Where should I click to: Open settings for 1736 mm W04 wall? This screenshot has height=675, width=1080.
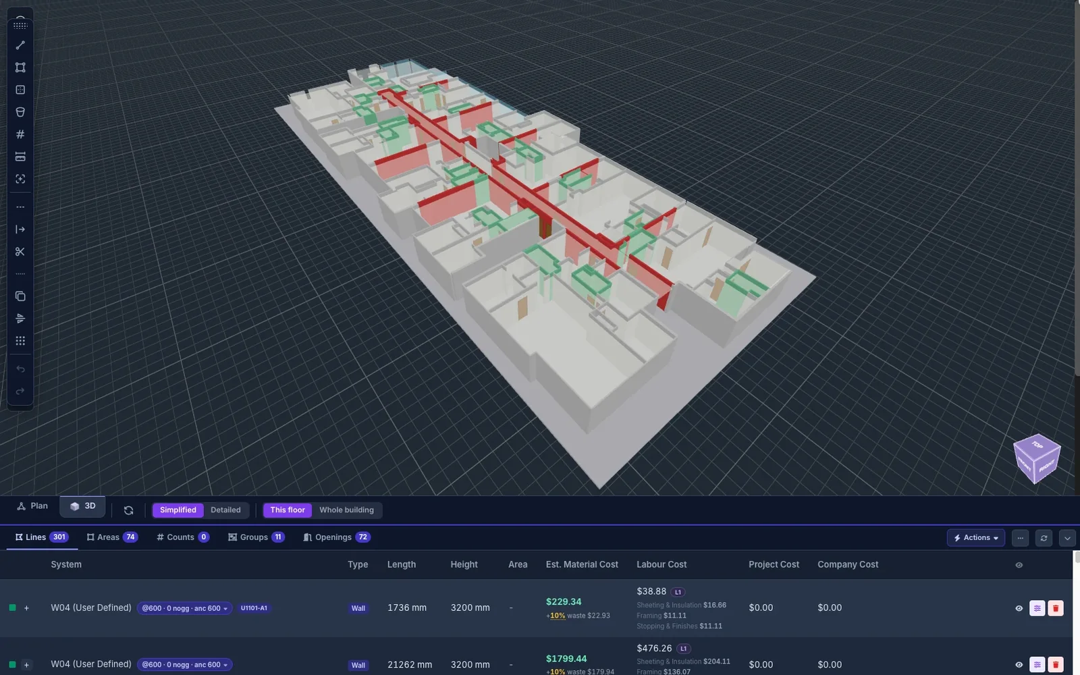click(1037, 608)
